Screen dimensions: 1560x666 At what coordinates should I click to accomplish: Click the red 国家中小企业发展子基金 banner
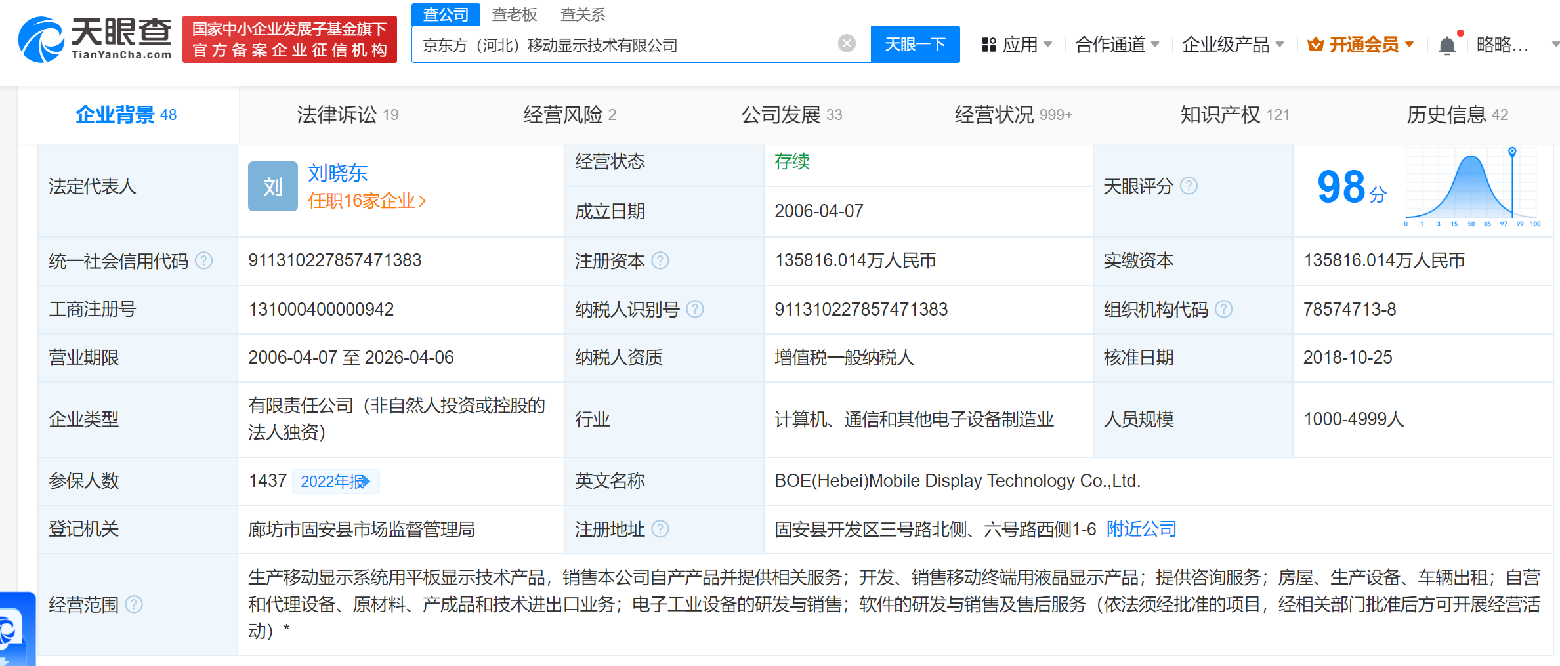point(289,39)
